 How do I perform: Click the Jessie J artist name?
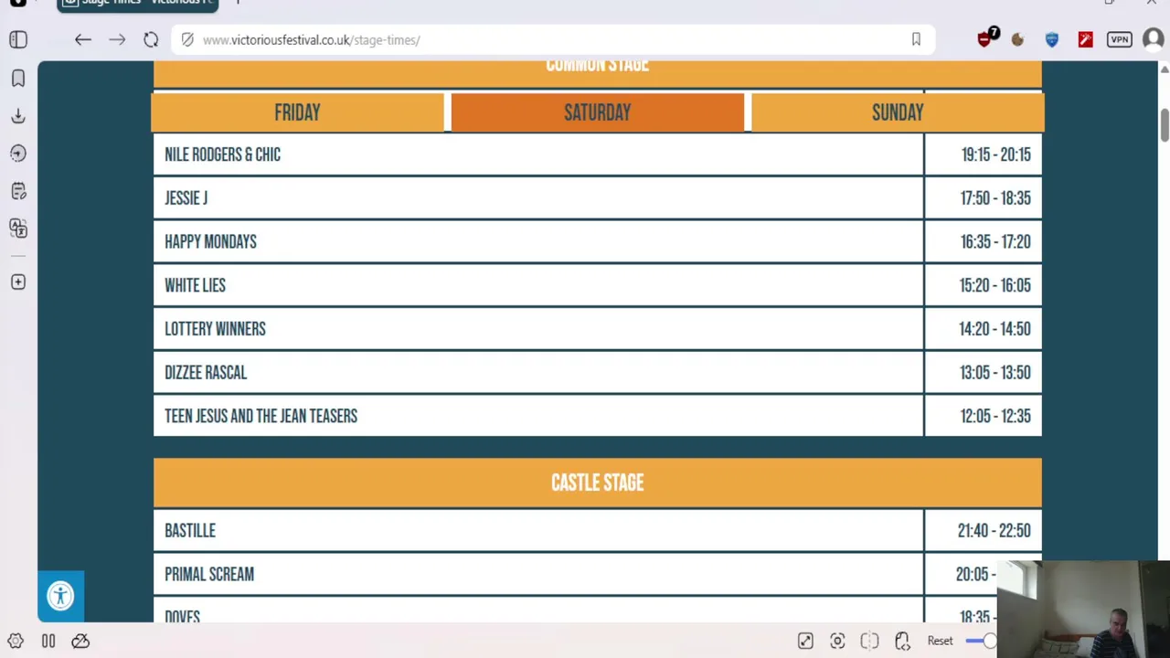pyautogui.click(x=186, y=198)
